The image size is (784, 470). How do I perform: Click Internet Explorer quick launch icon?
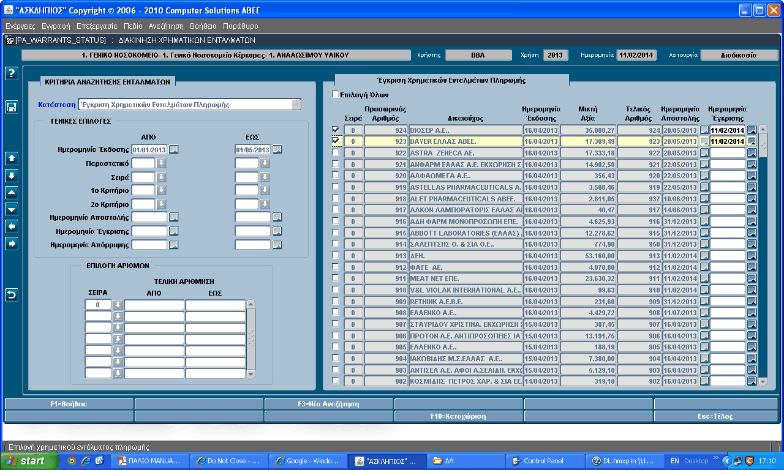pyautogui.click(x=85, y=461)
